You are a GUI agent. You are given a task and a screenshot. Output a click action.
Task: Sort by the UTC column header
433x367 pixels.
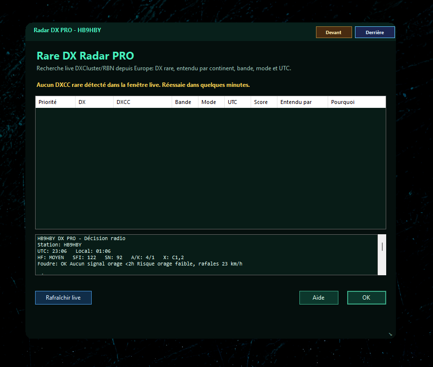[x=237, y=102]
